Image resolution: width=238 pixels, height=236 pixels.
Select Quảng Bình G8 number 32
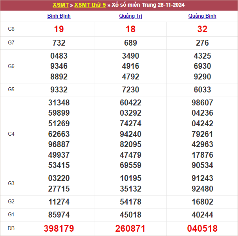pos(202,29)
